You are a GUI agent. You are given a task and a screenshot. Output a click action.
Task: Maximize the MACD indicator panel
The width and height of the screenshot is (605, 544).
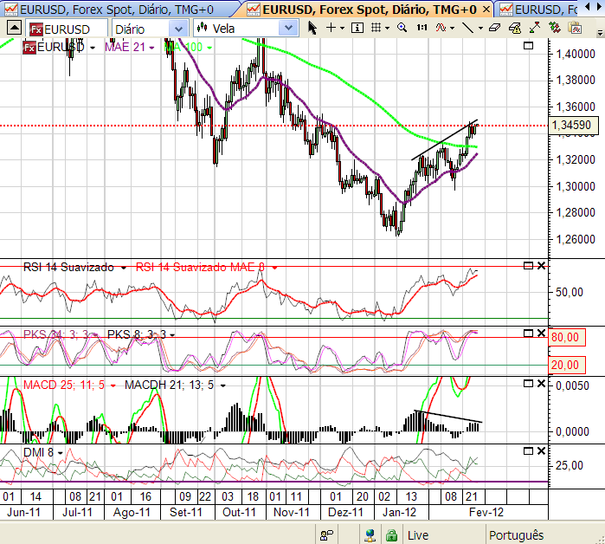coord(526,384)
